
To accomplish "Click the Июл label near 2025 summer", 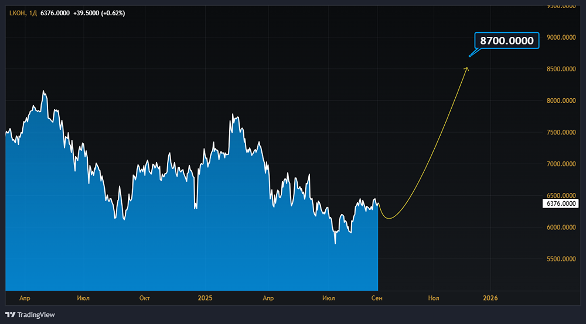I will [x=329, y=298].
